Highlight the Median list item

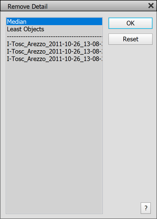coord(17,22)
